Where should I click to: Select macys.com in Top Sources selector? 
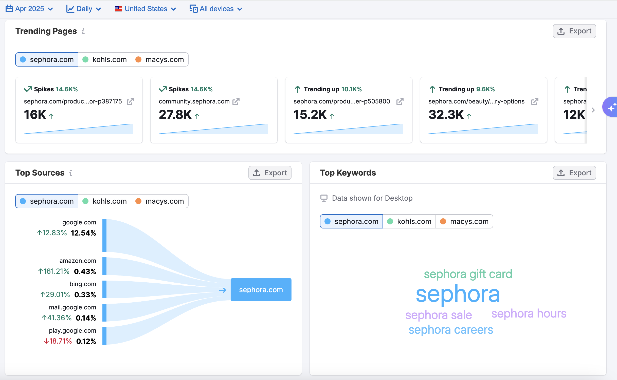pyautogui.click(x=159, y=201)
